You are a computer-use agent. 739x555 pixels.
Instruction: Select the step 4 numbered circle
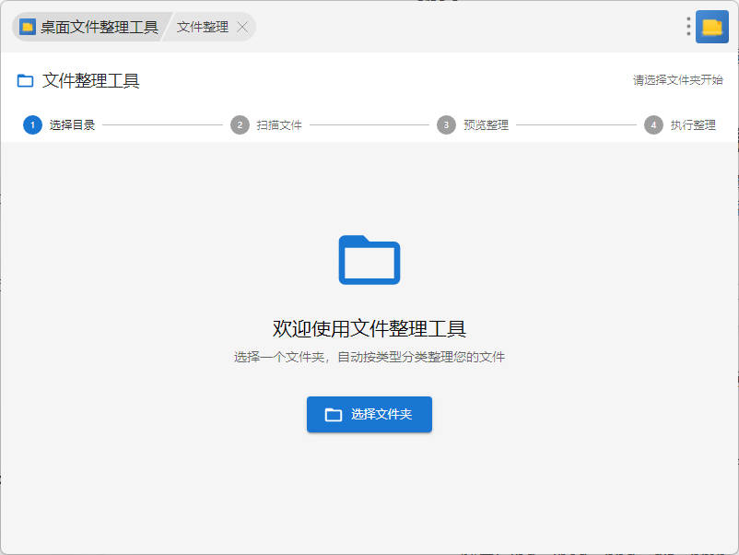pyautogui.click(x=653, y=125)
